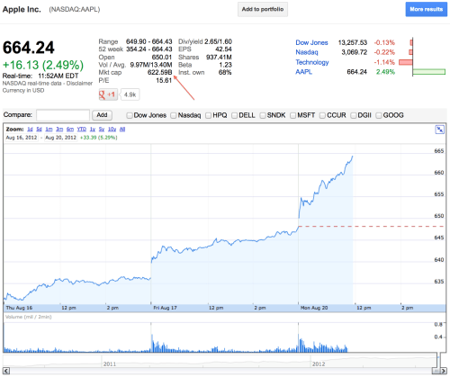This screenshot has height=377, width=450.
Task: Click the Mon Aug 20 axis label
Action: tap(314, 308)
